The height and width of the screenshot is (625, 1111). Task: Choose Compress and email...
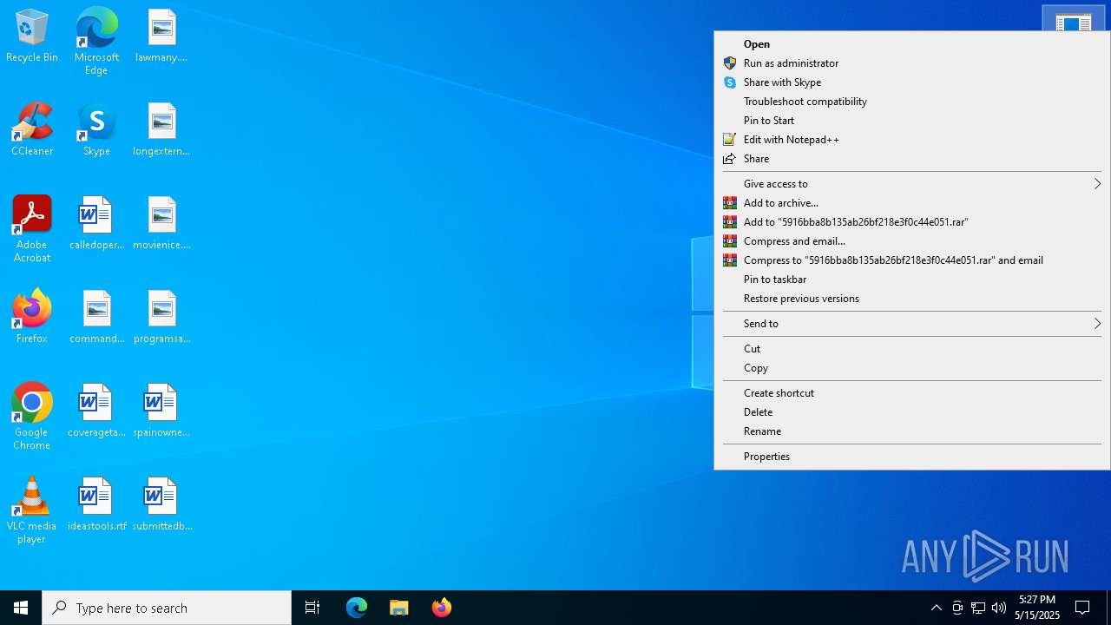[911, 241]
